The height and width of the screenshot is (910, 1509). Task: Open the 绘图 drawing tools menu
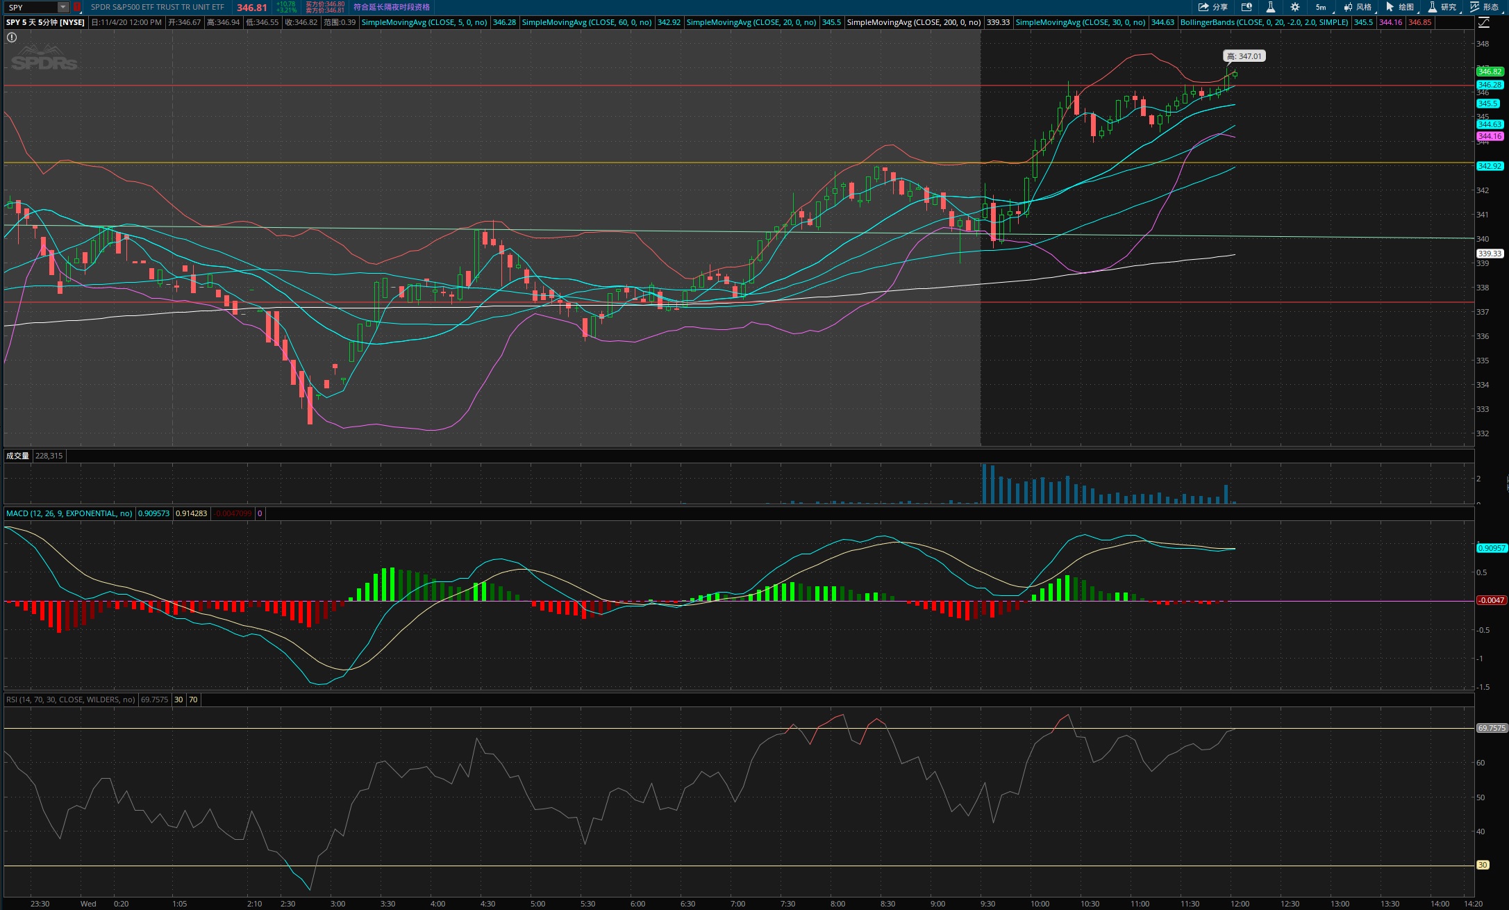click(x=1400, y=7)
